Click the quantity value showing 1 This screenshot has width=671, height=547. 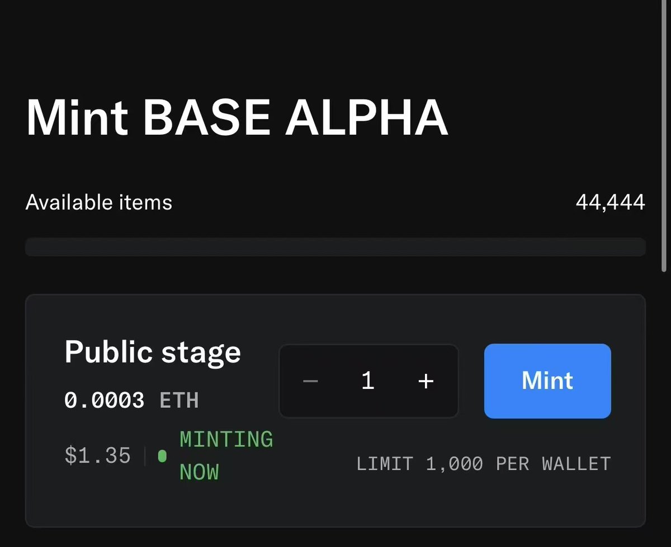(x=367, y=381)
